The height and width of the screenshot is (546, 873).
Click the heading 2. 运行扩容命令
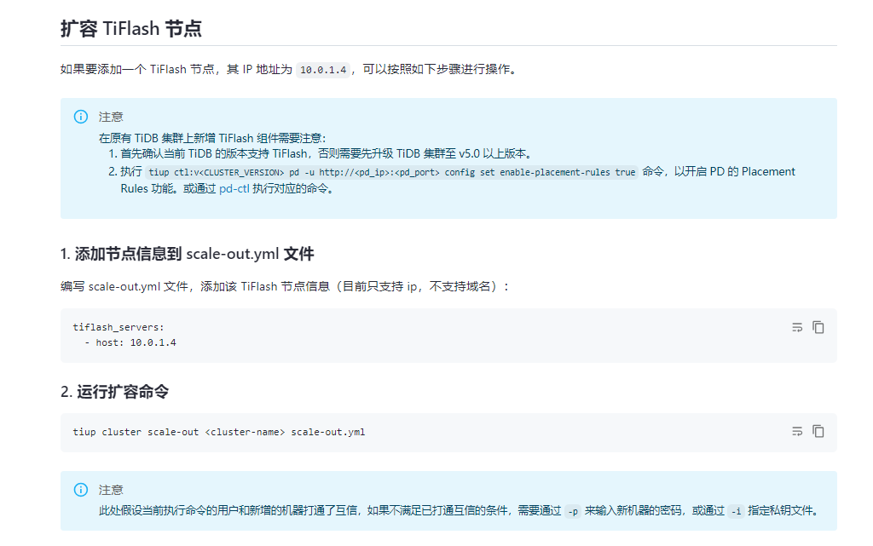point(115,392)
